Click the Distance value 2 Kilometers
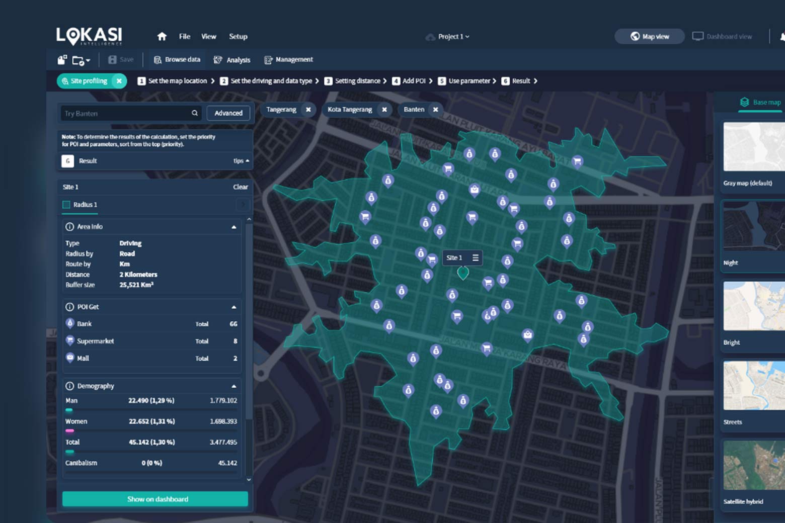 coord(138,275)
